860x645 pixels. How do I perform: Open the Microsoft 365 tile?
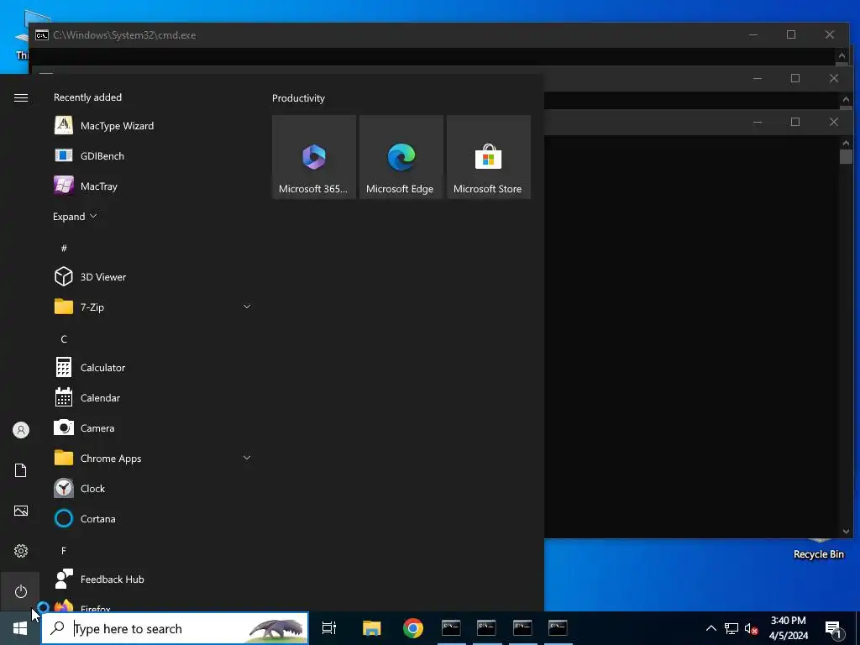coord(314,157)
